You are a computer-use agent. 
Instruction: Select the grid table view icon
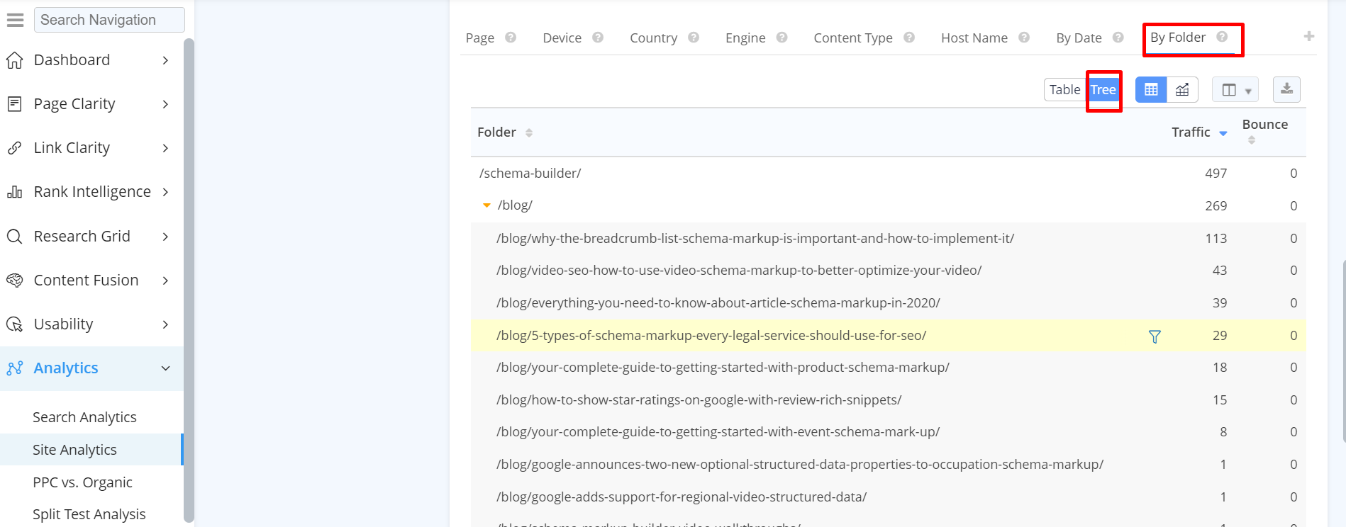[x=1151, y=89]
